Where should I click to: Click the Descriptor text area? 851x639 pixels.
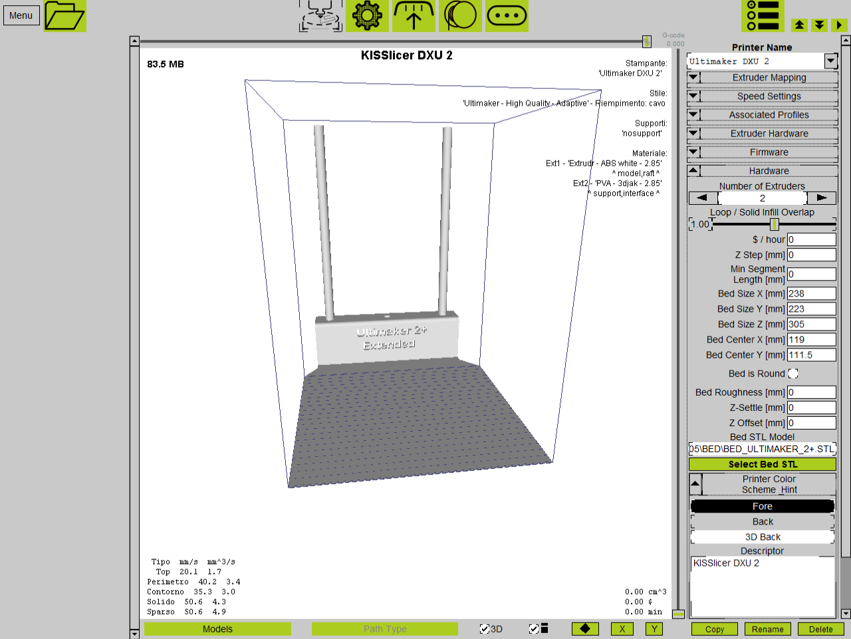tap(763, 586)
